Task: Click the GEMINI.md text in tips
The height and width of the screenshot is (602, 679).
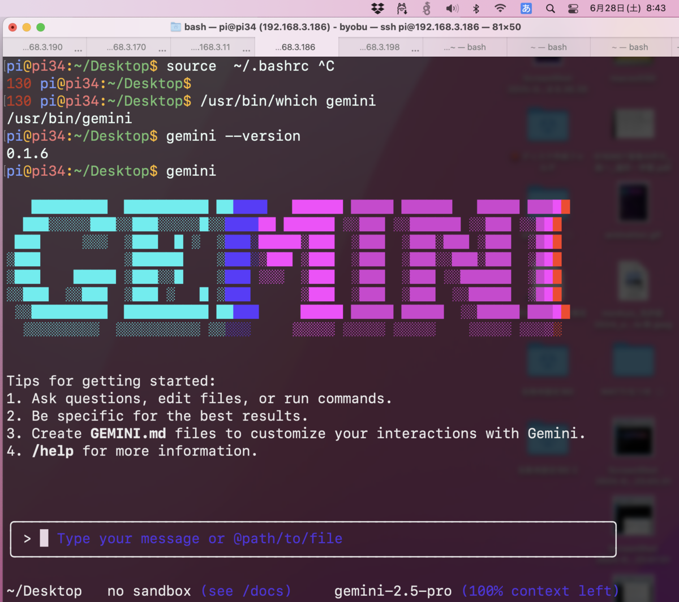Action: 128,434
